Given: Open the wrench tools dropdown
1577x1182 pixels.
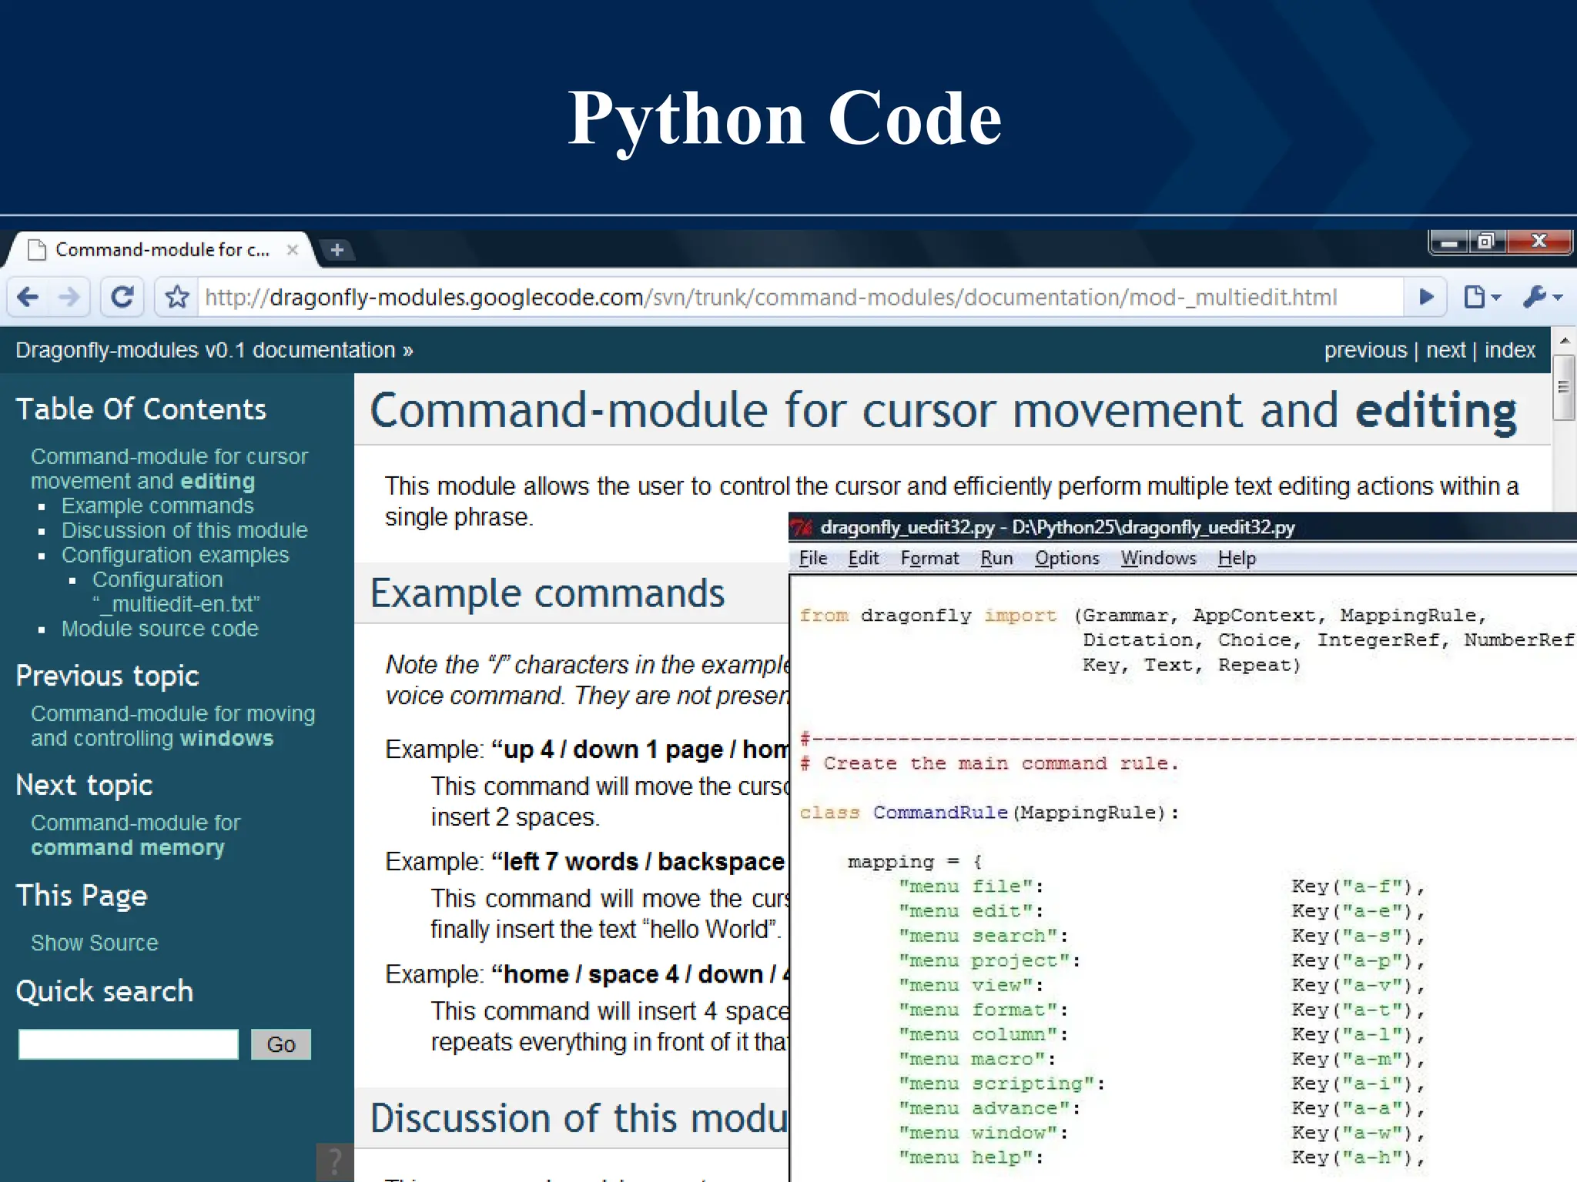Looking at the screenshot, I should [1542, 297].
